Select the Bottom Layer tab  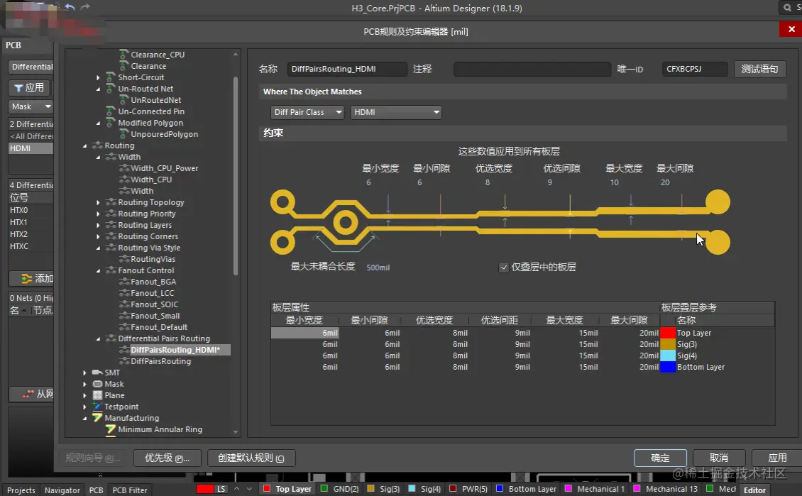tap(527, 489)
